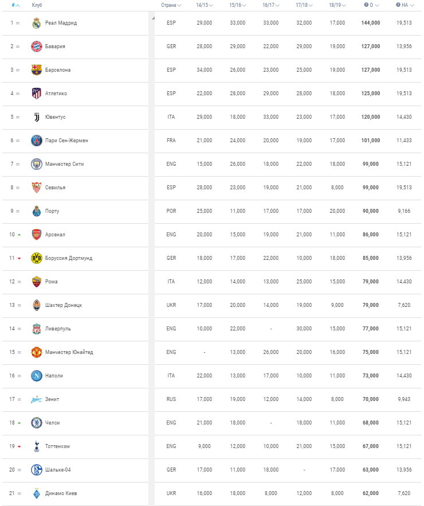Sort table by the # rank column

tap(15, 5)
